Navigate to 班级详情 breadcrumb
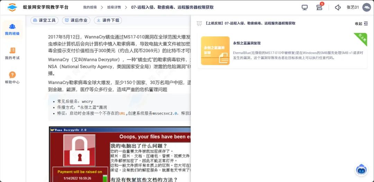The width and height of the screenshot is (374, 182). pos(114,7)
